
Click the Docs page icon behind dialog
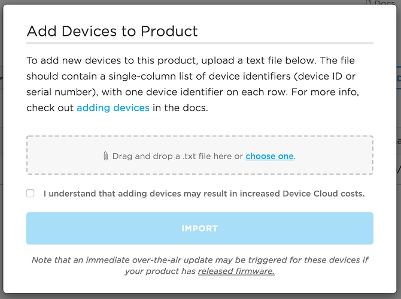pos(369,3)
